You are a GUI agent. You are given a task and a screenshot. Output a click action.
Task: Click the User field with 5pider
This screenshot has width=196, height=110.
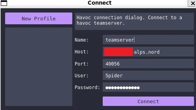148,75
